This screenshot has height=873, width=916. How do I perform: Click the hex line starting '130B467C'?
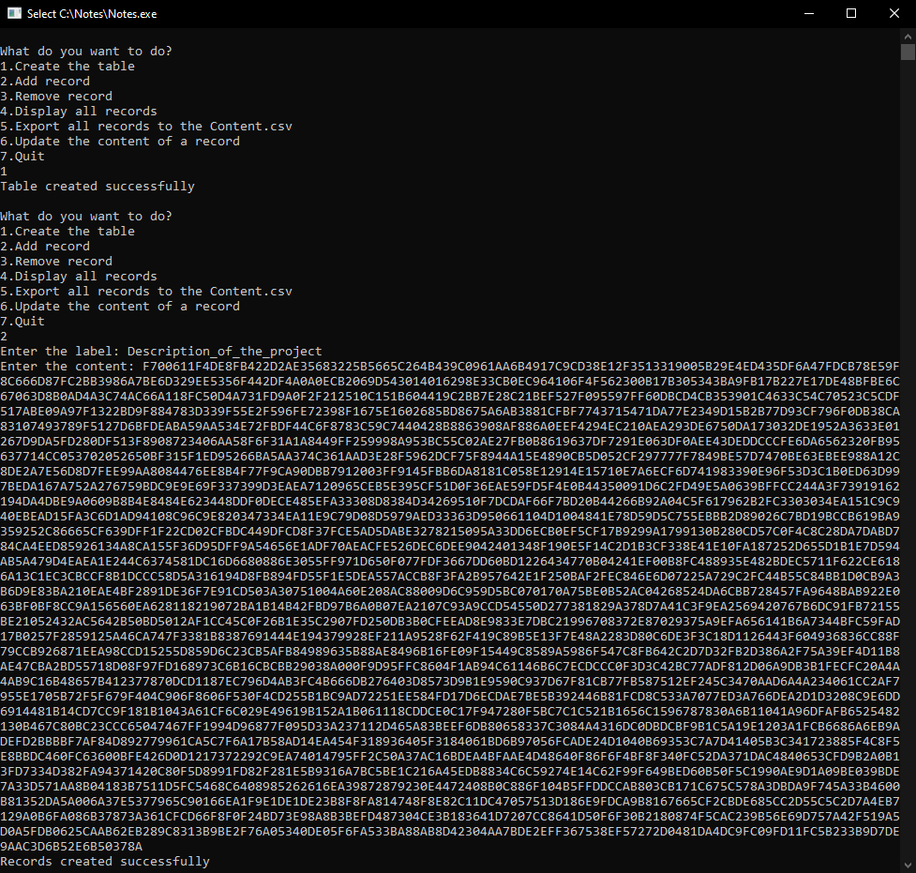[x=450, y=727]
